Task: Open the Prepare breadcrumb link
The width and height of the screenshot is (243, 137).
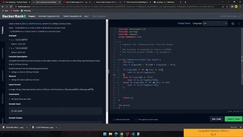Action: (x=32, y=16)
